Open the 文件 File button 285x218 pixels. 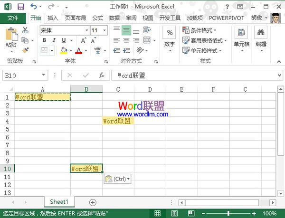tap(13, 18)
